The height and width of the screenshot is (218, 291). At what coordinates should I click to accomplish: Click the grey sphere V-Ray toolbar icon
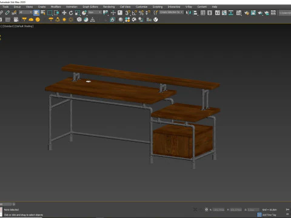click(x=121, y=19)
